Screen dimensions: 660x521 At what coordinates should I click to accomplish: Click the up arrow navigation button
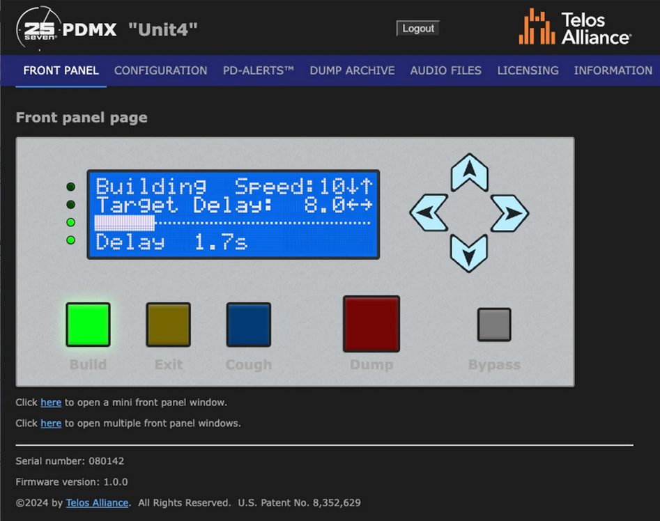tap(469, 172)
